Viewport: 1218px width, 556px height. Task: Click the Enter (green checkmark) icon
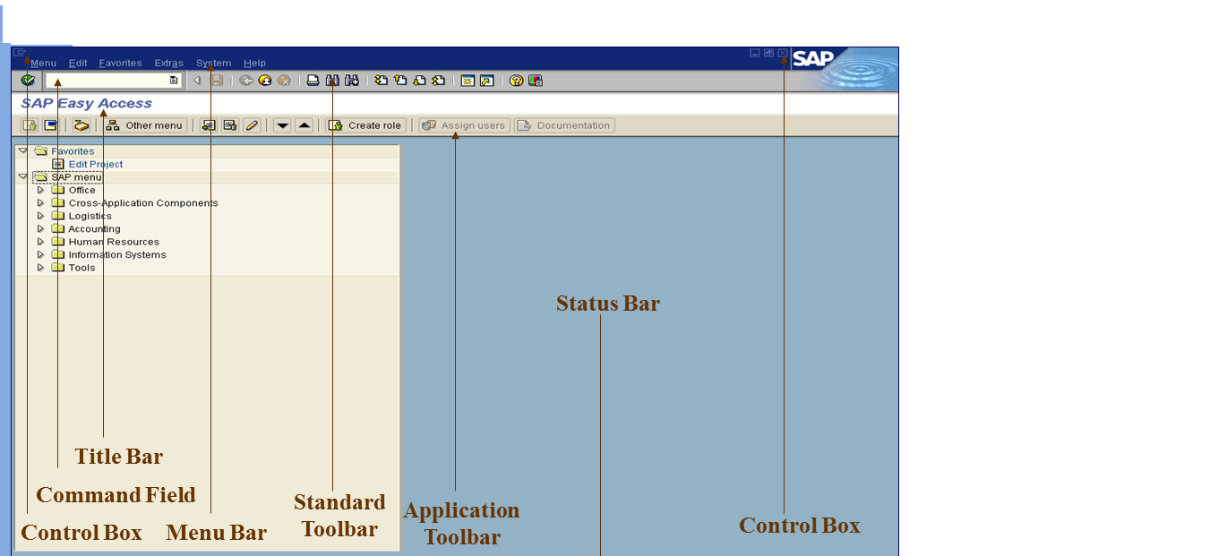26,81
